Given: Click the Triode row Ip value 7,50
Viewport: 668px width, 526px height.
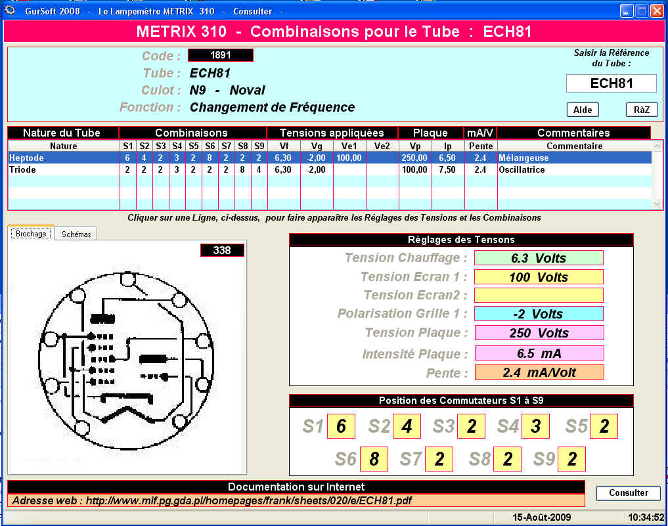Looking at the screenshot, I should (x=447, y=169).
